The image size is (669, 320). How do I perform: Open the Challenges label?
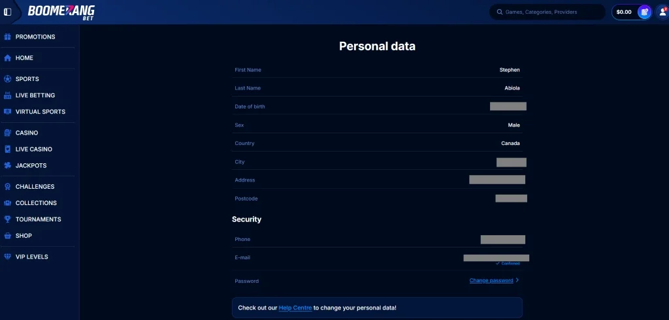(35, 187)
